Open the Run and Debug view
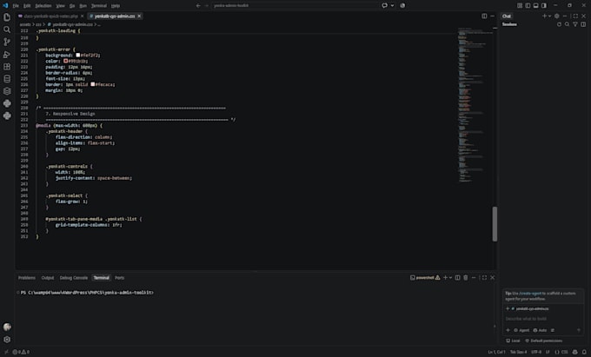Image resolution: width=591 pixels, height=357 pixels. coord(7,54)
